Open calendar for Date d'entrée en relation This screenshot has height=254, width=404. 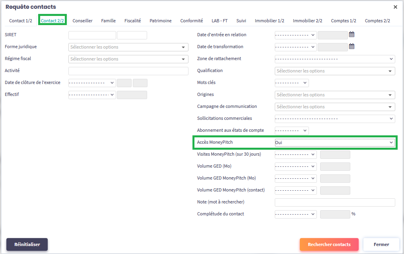[352, 35]
